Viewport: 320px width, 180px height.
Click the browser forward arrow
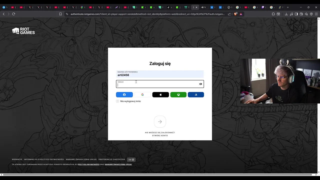point(8,14)
